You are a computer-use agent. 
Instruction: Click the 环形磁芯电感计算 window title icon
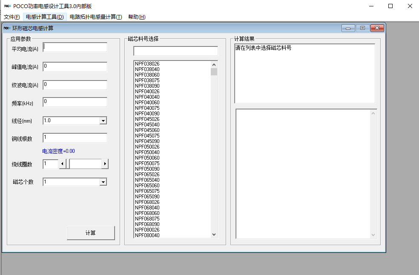(7, 28)
